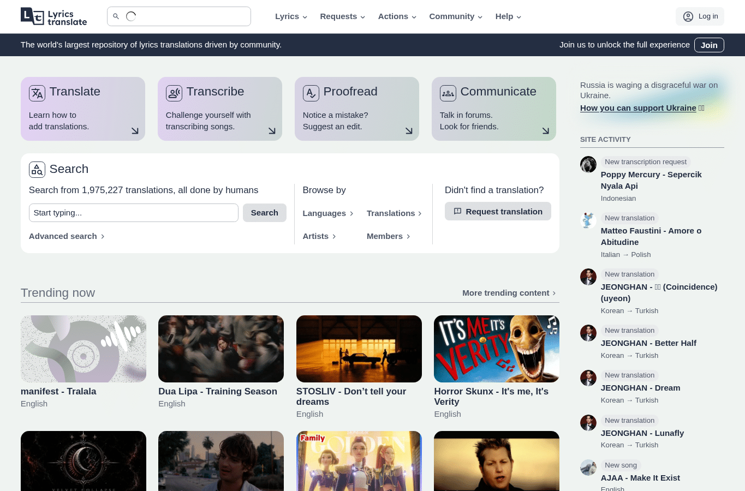Viewport: 745px width, 491px height.
Task: Open AJAA - Make It Exist entry
Action: 640,478
